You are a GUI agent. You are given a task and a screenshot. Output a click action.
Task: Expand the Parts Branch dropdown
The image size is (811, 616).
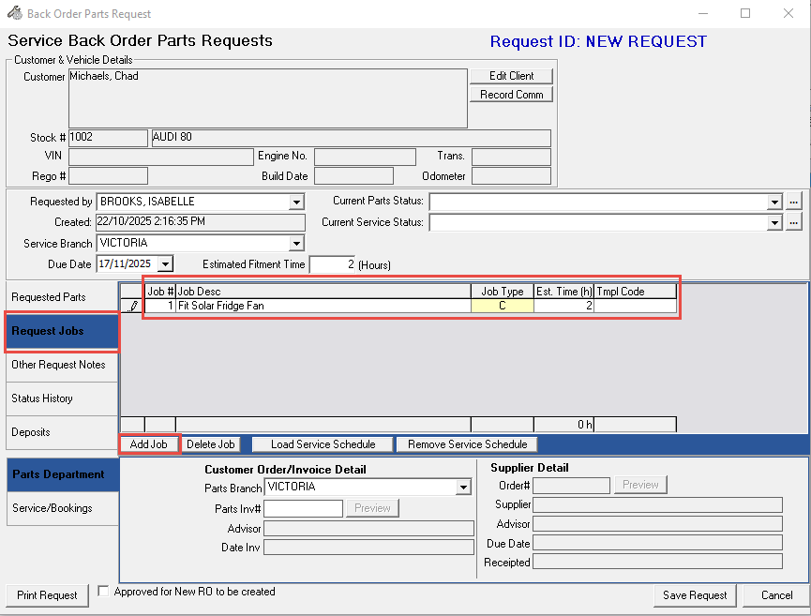pos(463,488)
